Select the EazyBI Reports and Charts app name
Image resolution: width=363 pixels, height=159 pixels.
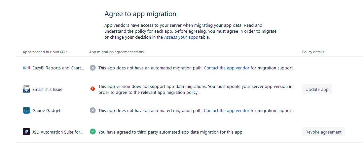click(x=58, y=68)
